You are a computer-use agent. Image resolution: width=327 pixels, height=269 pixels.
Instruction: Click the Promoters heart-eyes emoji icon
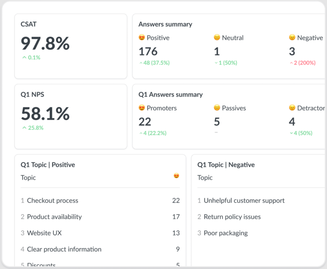point(142,108)
